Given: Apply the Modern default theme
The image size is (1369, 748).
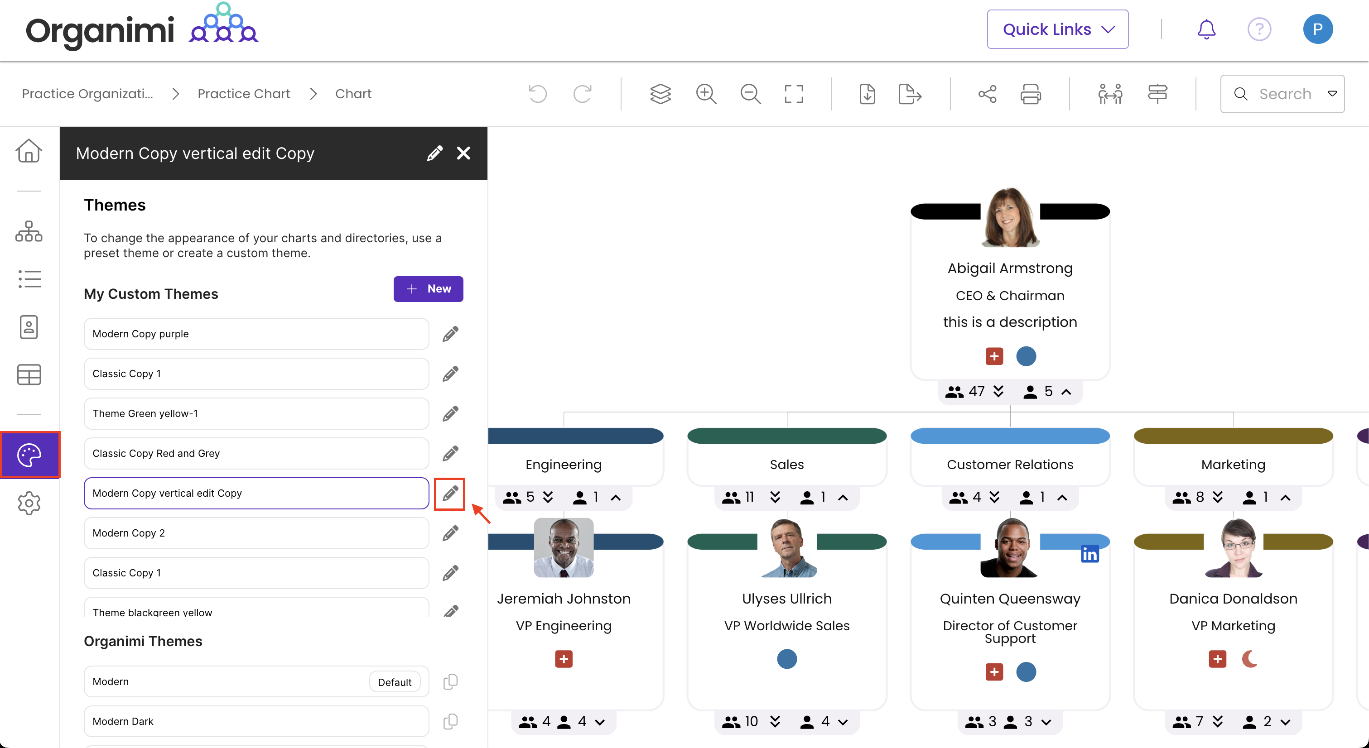Looking at the screenshot, I should pyautogui.click(x=256, y=681).
